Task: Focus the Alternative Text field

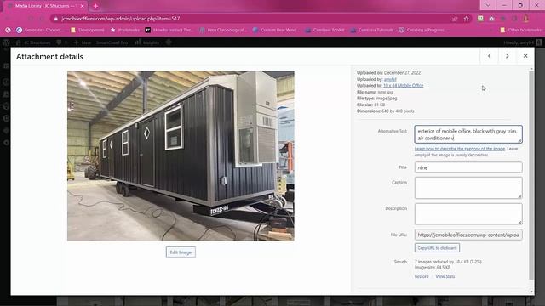Action: point(468,134)
